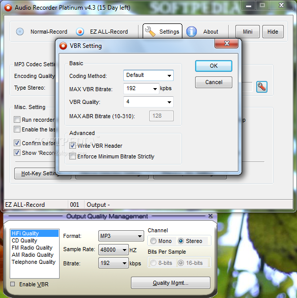Screen dimensions: 297x298
Task: Click the EZ ALL-Record red dot icon
Action: click(80, 32)
